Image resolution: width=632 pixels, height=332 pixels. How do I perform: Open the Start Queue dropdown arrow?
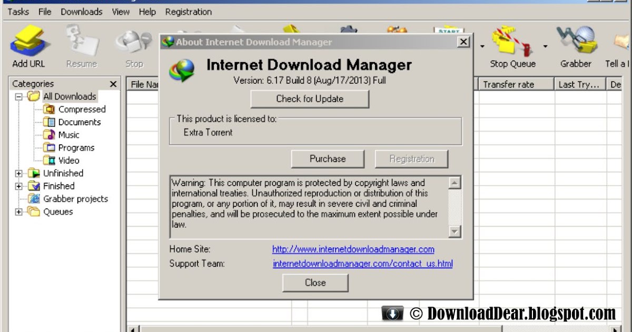tap(482, 46)
